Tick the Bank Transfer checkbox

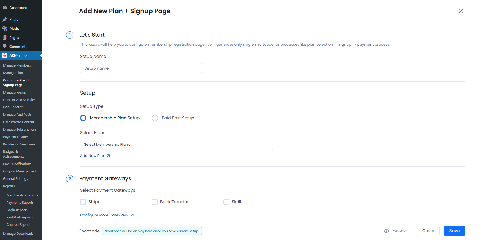click(155, 202)
